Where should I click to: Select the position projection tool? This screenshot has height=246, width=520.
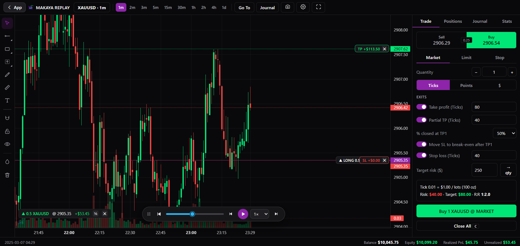(x=7, y=62)
